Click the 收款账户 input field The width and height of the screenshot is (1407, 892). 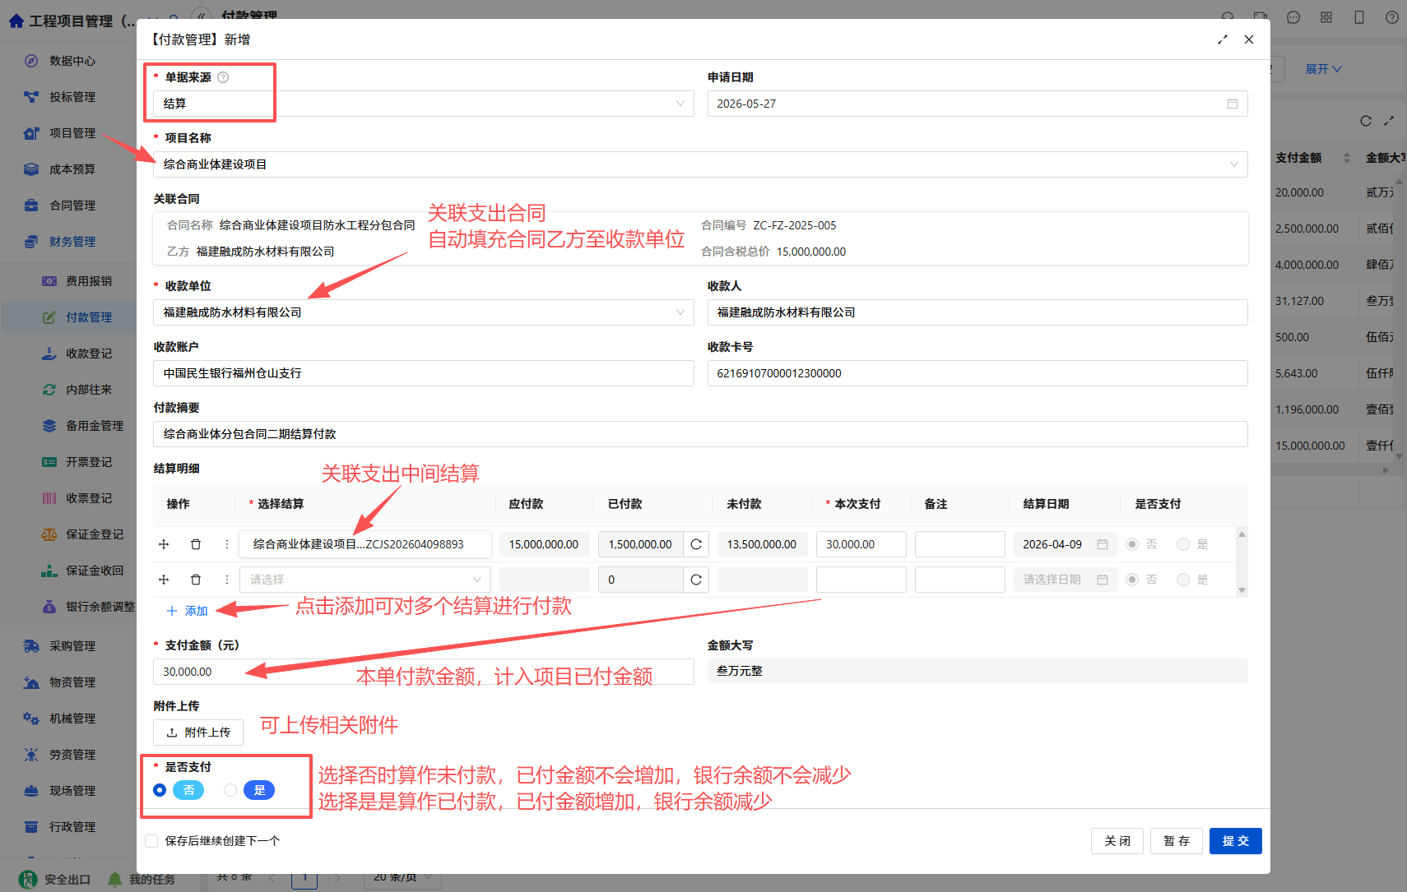click(424, 373)
